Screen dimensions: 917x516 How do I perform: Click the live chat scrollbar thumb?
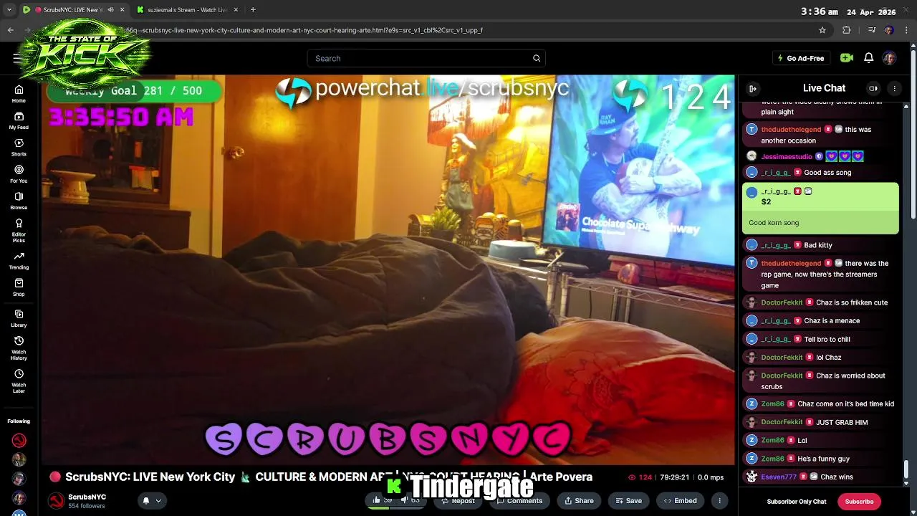906,469
